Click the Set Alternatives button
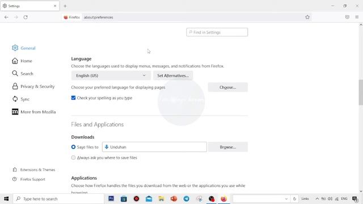The image size is (363, 204). coord(173,75)
